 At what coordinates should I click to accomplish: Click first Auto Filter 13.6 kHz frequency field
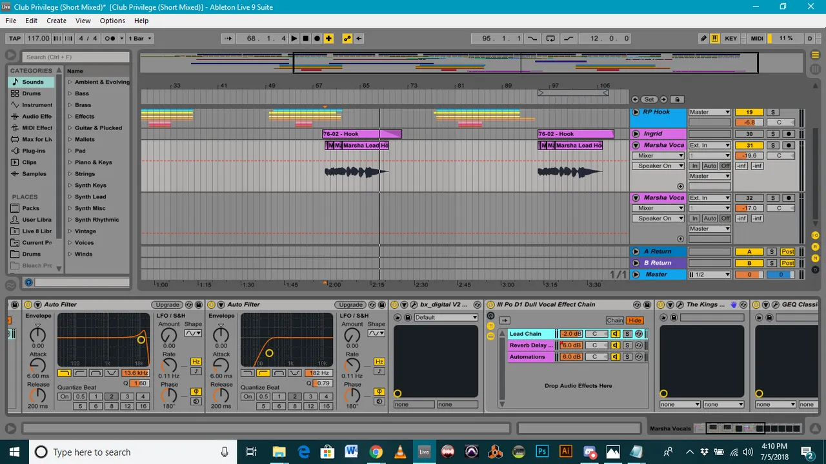click(x=136, y=373)
